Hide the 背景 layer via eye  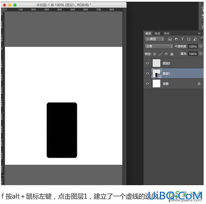[x=147, y=83]
